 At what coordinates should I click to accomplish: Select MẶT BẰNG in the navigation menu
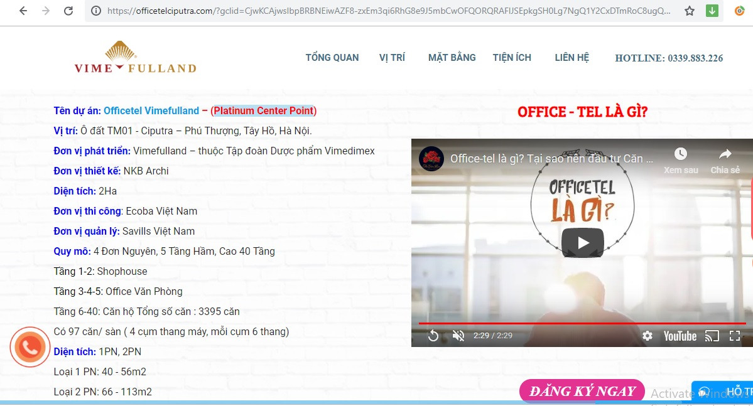pos(452,57)
